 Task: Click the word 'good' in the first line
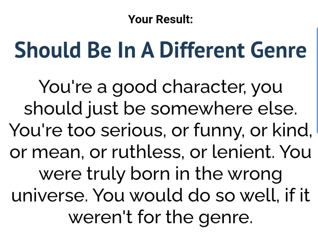135,88
